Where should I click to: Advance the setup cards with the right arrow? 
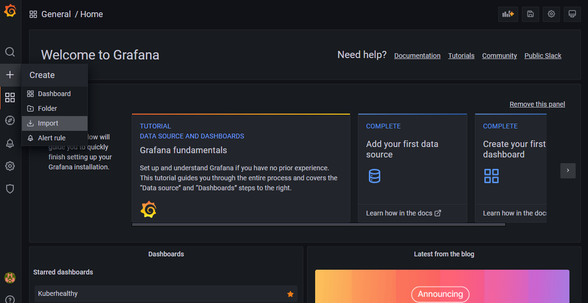pos(568,170)
